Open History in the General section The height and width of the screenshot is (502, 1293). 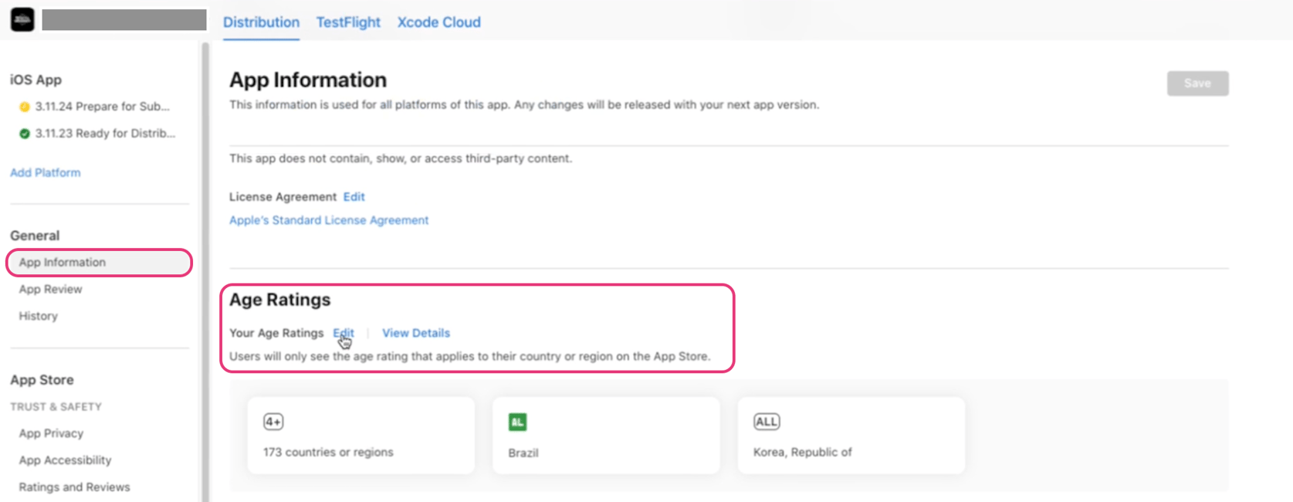[38, 316]
